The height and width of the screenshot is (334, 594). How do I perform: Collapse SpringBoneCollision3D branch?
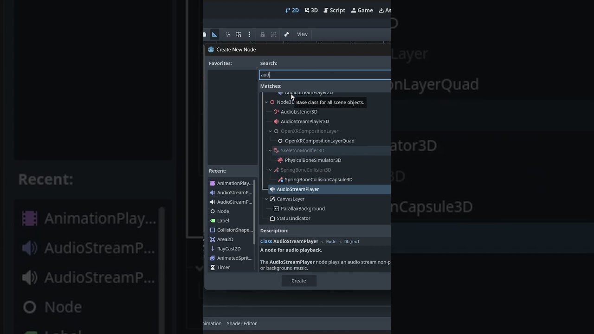271,170
